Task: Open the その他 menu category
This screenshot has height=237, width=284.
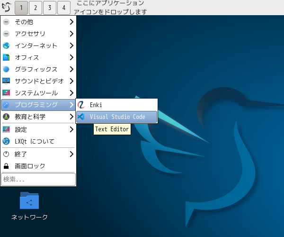Action: pyautogui.click(x=38, y=22)
